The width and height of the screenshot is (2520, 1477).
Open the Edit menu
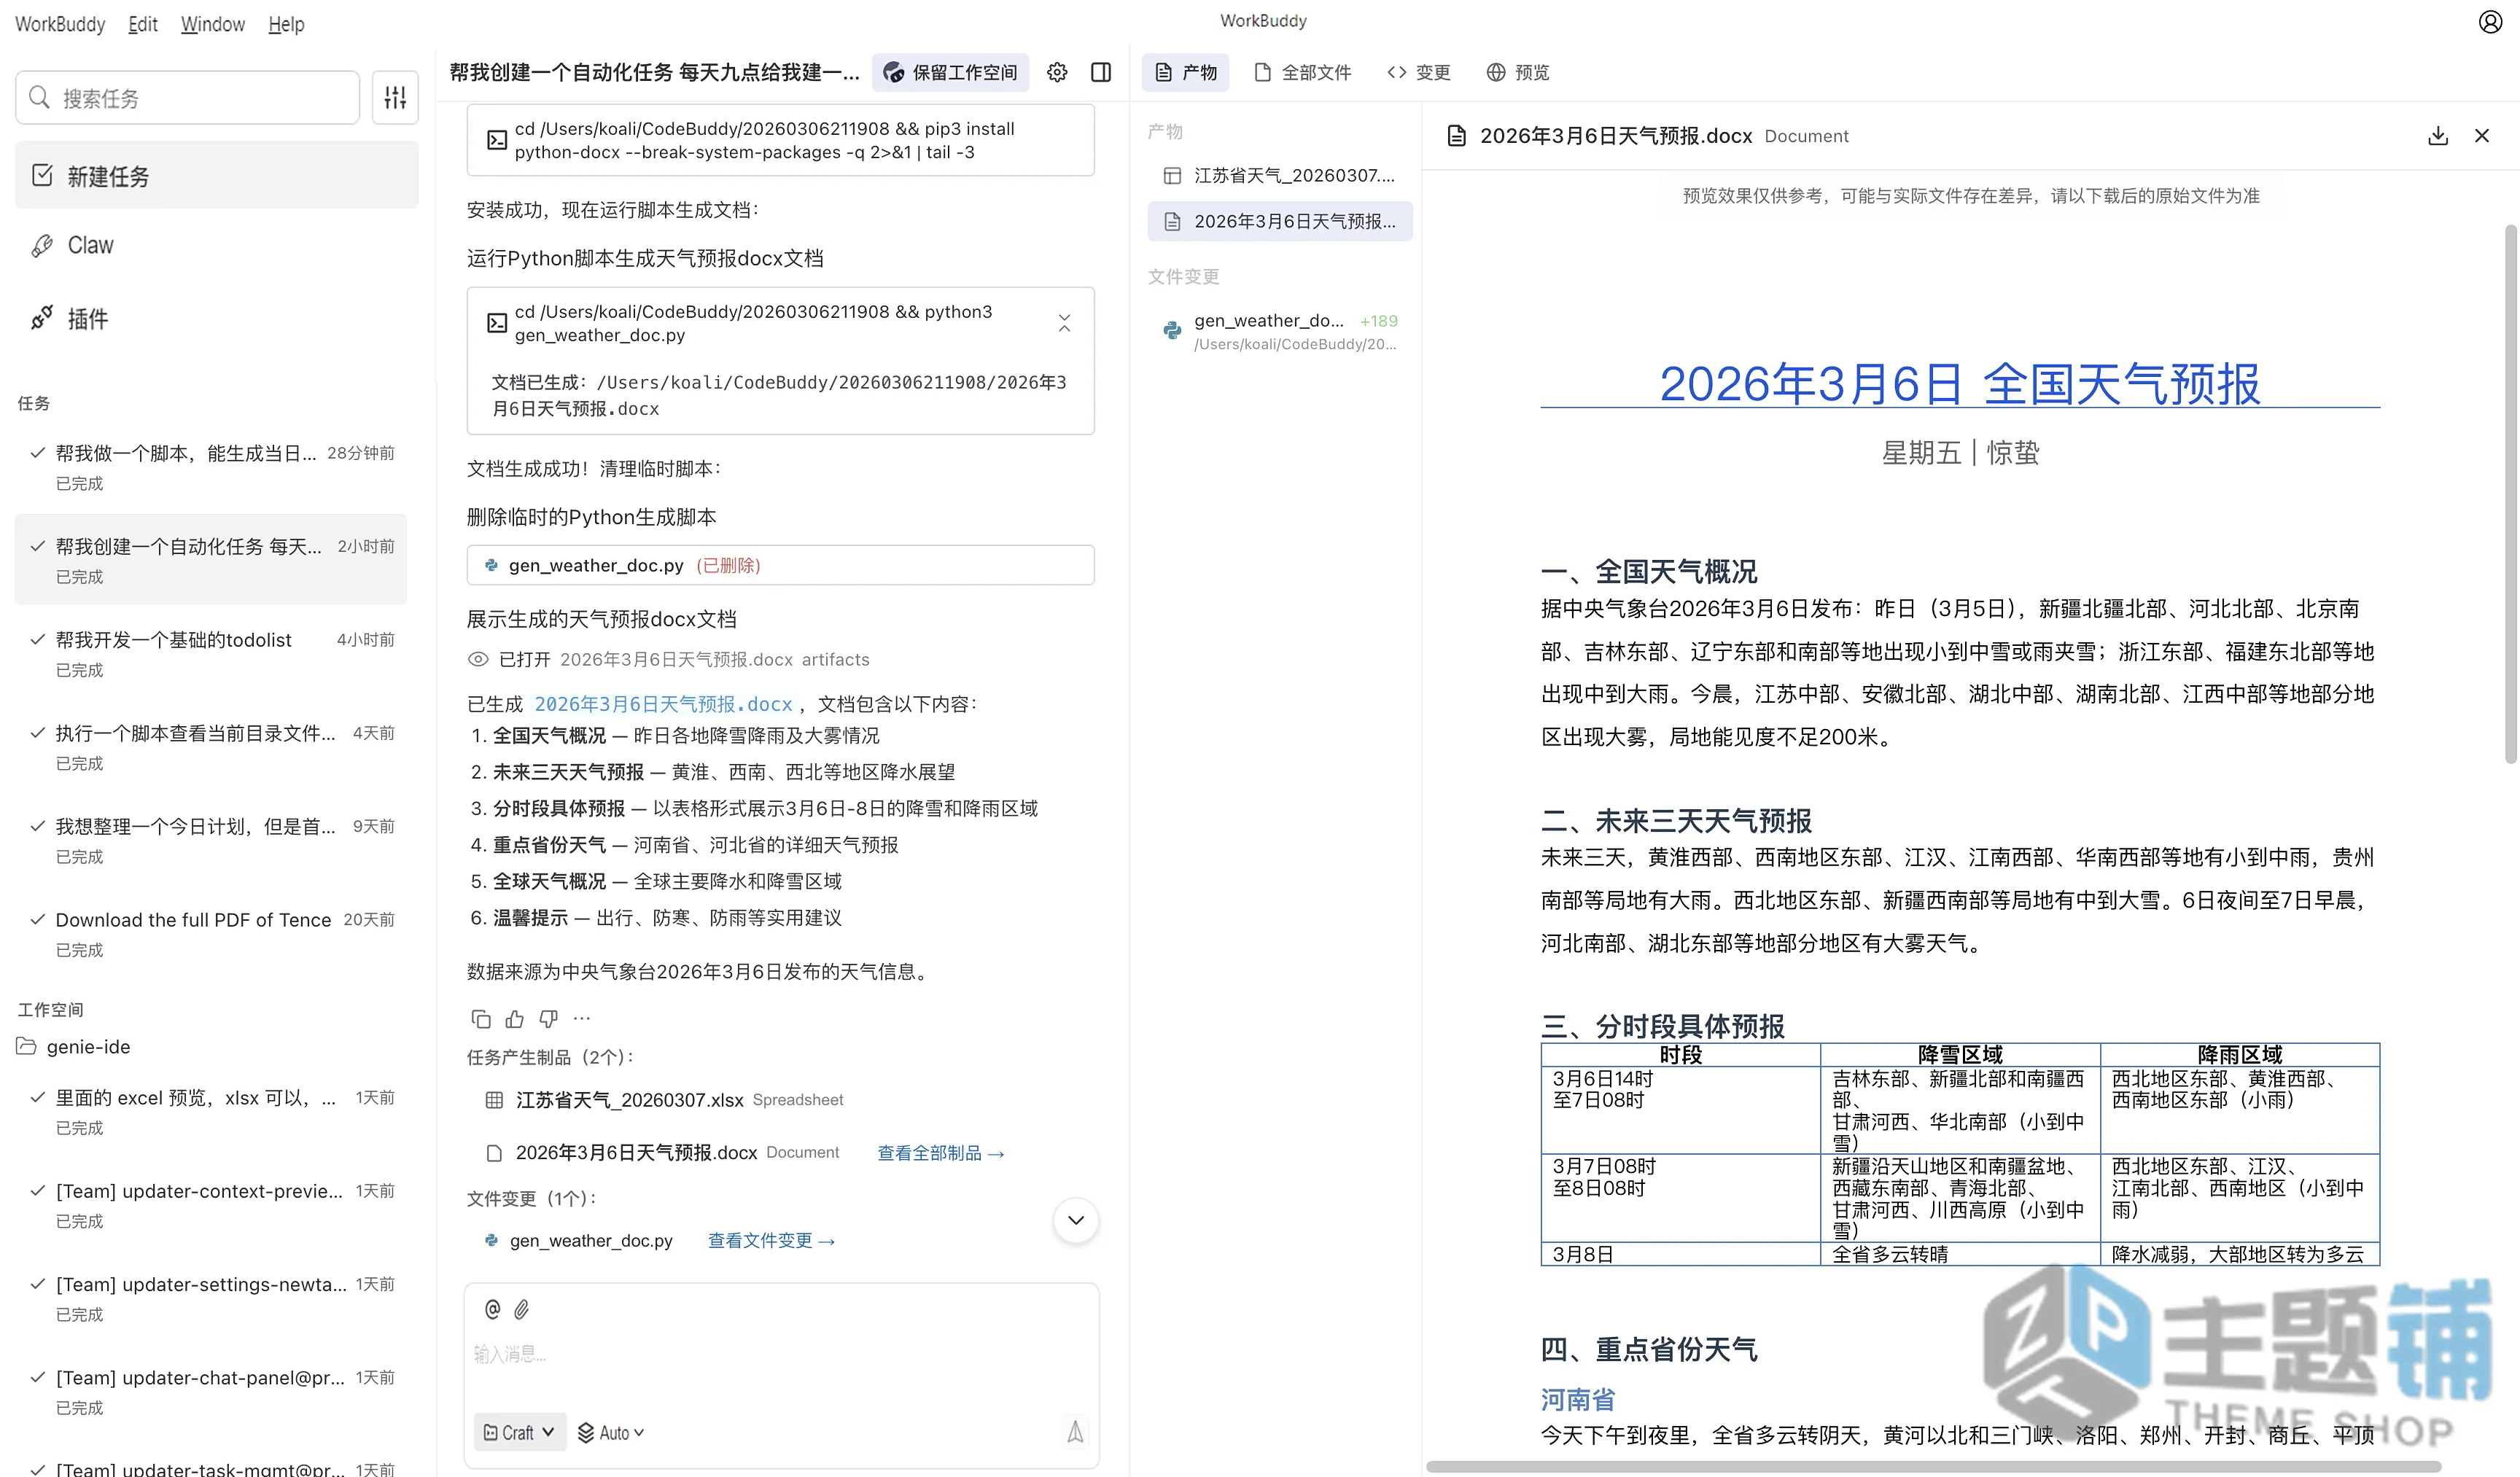point(143,24)
